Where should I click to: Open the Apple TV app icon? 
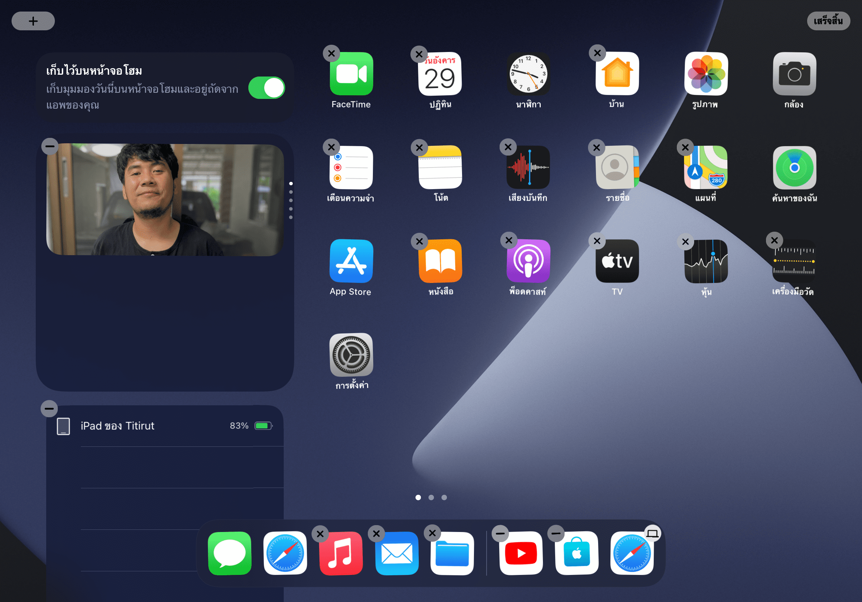[x=617, y=261]
